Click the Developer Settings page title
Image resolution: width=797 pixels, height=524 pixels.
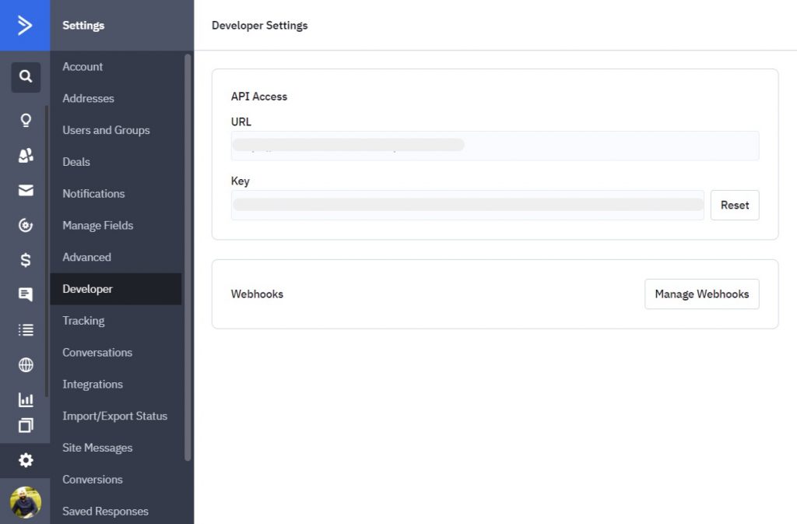coord(259,26)
